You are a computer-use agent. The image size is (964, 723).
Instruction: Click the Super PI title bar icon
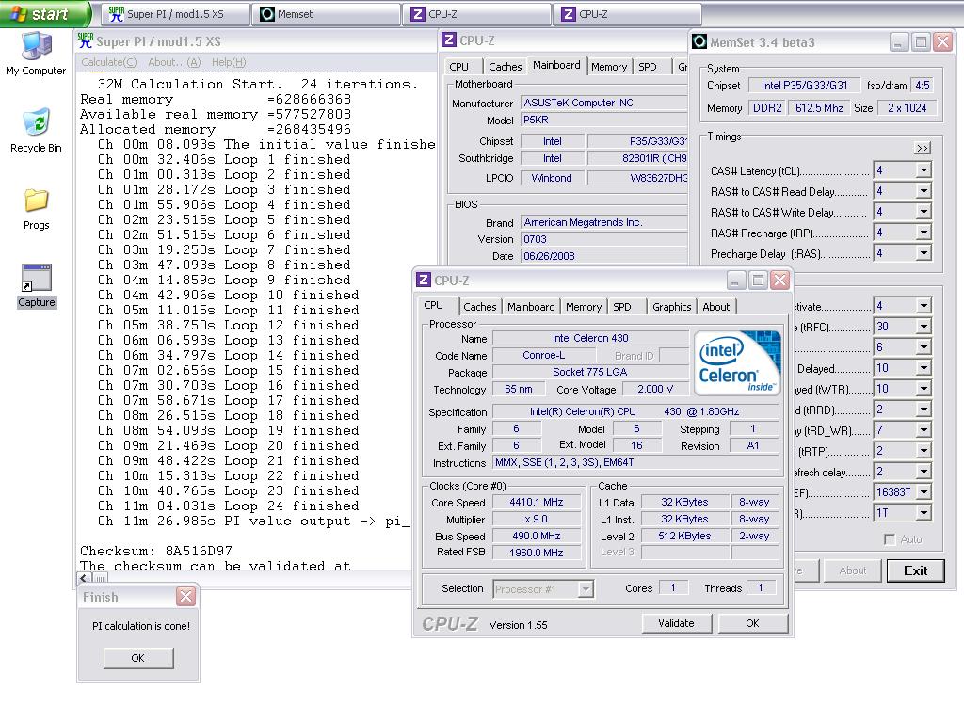[x=86, y=41]
